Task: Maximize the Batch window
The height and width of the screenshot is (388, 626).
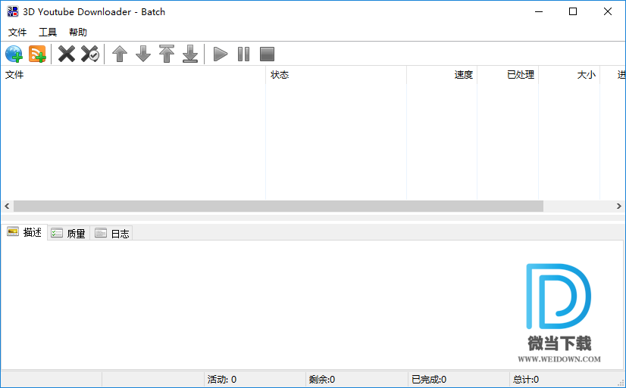Action: (573, 11)
